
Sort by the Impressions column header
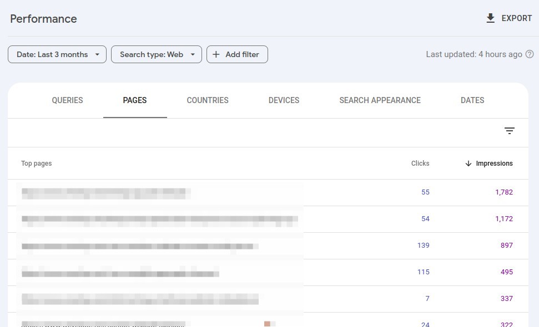pos(494,163)
